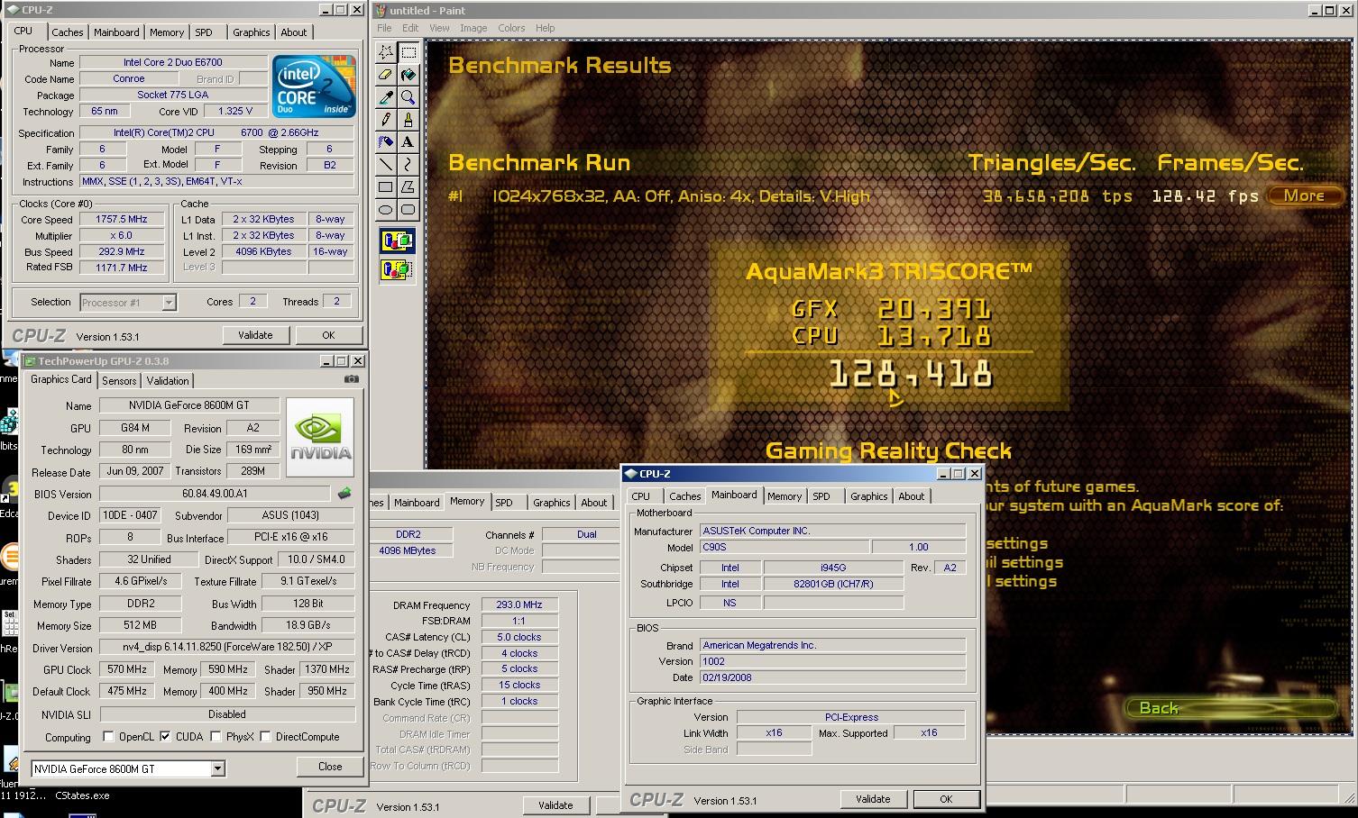1358x818 pixels.
Task: Click Validate in the Memory CPU-Z window
Action: click(555, 805)
